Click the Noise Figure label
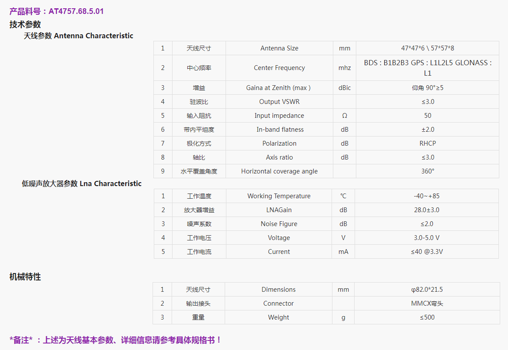Screen dimensions: 508x350 pos(279,224)
